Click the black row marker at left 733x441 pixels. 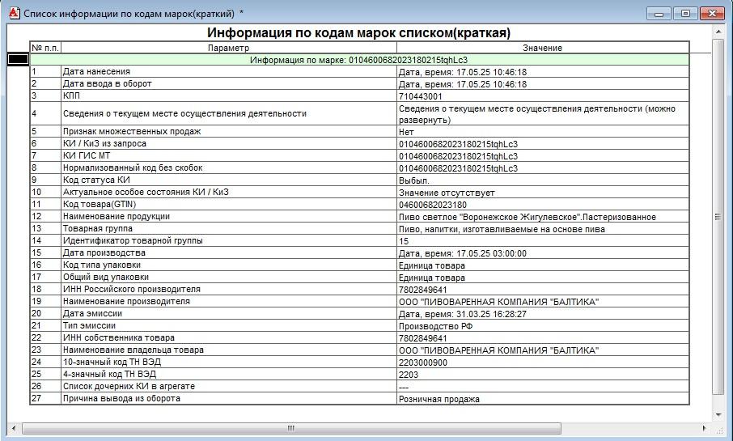point(17,60)
